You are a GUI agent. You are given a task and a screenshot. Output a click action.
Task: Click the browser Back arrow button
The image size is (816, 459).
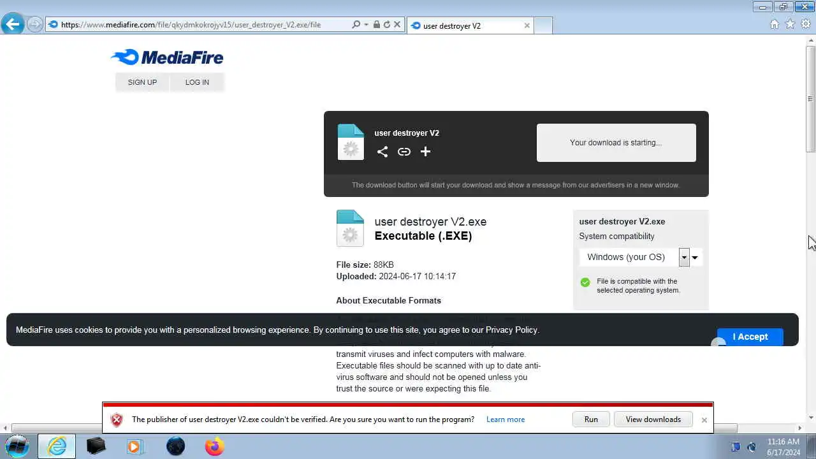12,24
